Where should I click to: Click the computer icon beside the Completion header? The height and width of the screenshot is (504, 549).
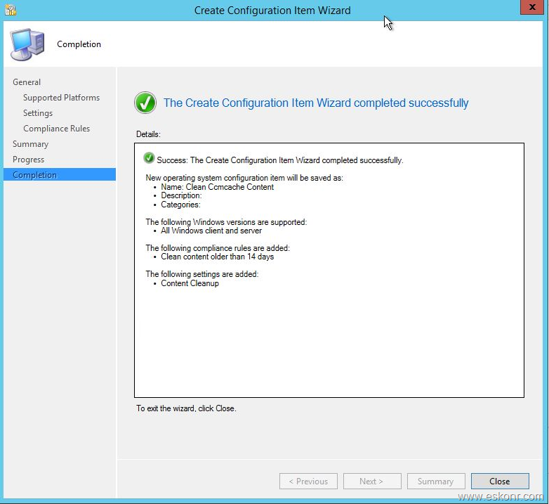click(x=26, y=44)
